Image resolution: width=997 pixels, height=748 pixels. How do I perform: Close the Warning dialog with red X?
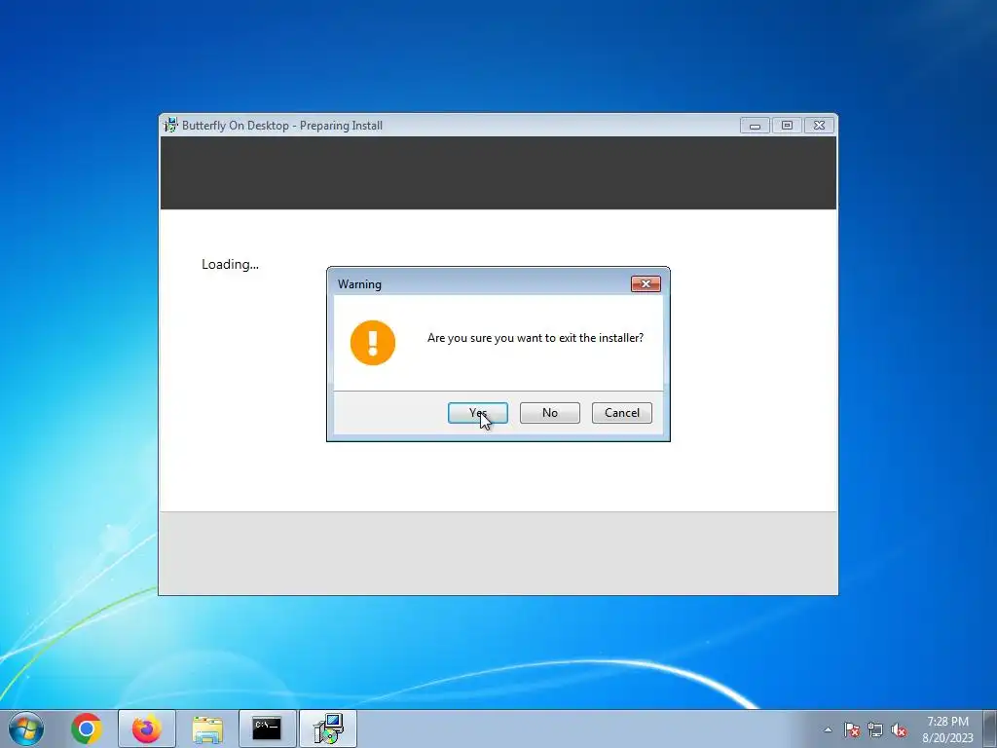pyautogui.click(x=646, y=283)
